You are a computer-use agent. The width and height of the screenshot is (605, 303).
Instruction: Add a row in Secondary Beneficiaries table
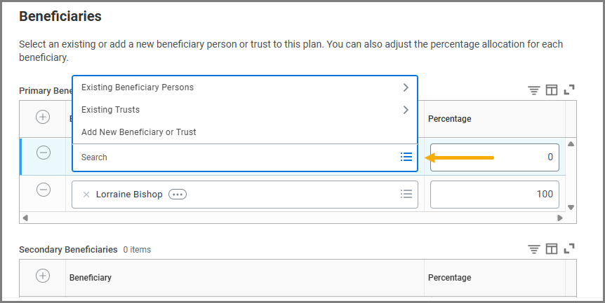pyautogui.click(x=43, y=276)
